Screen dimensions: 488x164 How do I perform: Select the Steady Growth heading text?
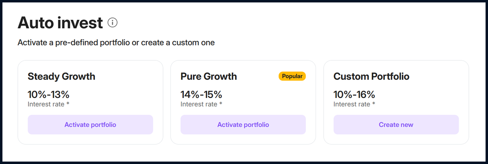(x=61, y=77)
